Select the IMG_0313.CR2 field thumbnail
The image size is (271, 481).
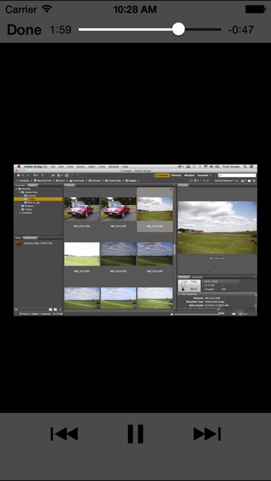(x=155, y=209)
